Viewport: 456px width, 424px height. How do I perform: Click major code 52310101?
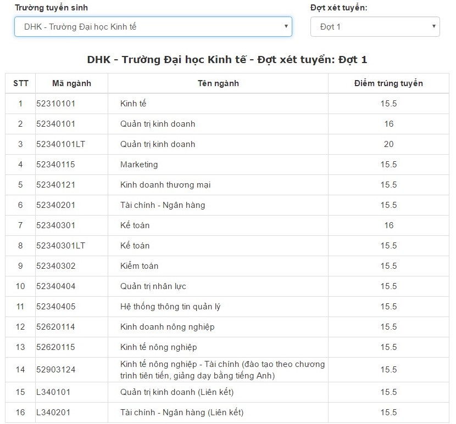click(x=55, y=104)
